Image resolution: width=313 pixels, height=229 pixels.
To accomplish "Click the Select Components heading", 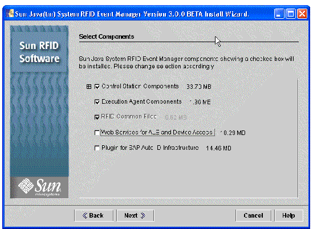I will pyautogui.click(x=107, y=36).
